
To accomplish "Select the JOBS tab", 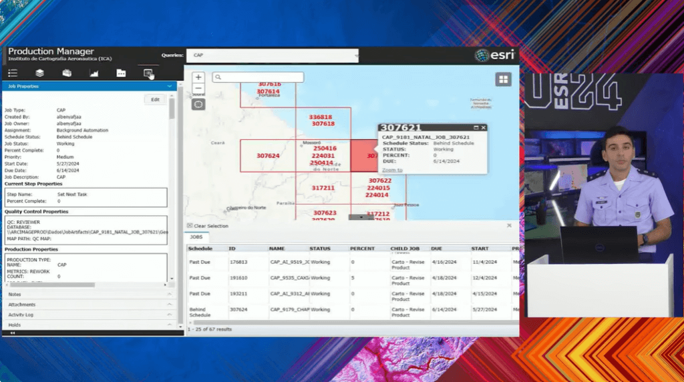I will [196, 237].
